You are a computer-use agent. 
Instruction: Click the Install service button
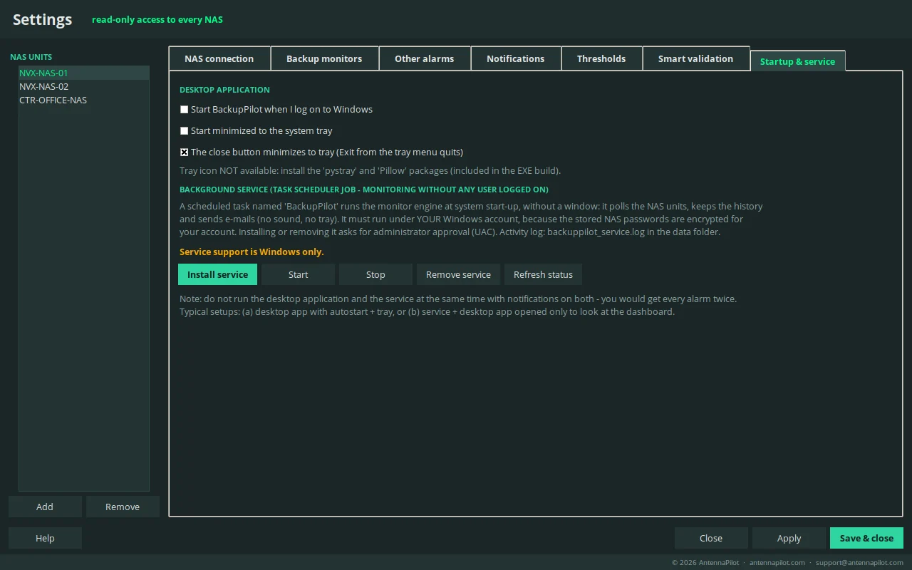tap(217, 274)
